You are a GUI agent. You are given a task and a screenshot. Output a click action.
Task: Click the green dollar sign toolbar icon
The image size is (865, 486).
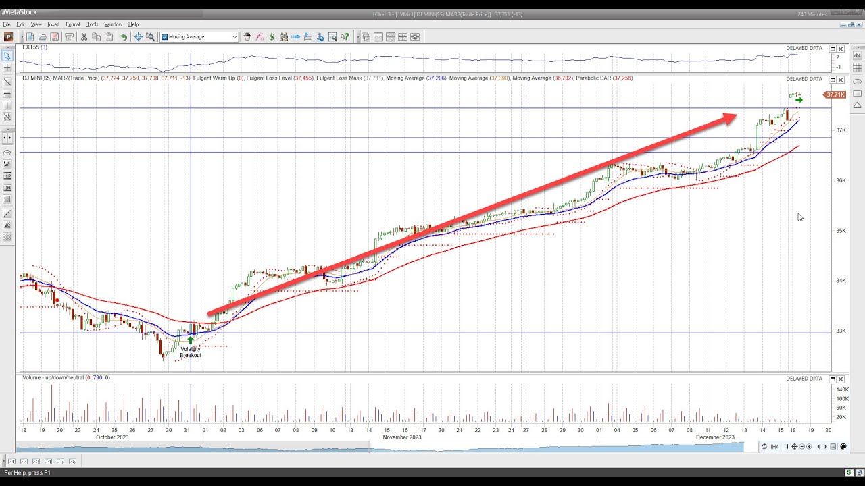(272, 37)
